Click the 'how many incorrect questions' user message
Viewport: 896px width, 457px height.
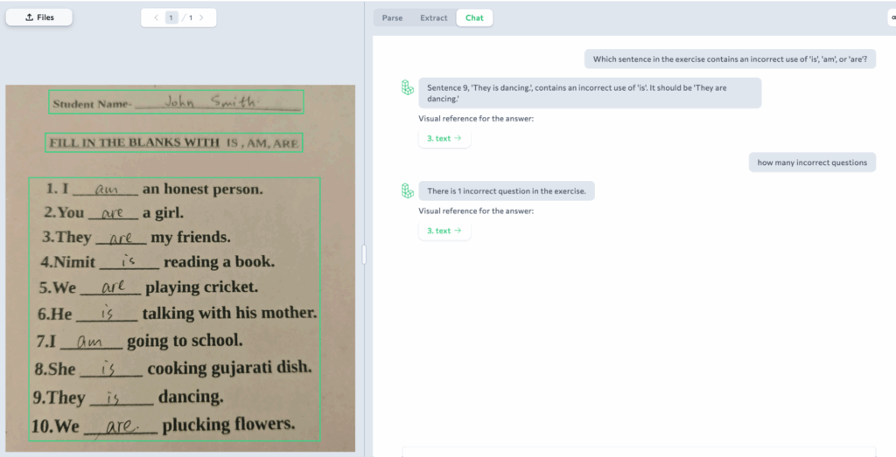811,163
